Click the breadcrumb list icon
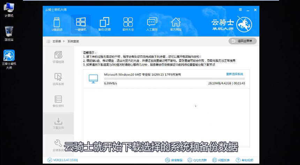This screenshot has width=300, height=165. click(x=48, y=42)
